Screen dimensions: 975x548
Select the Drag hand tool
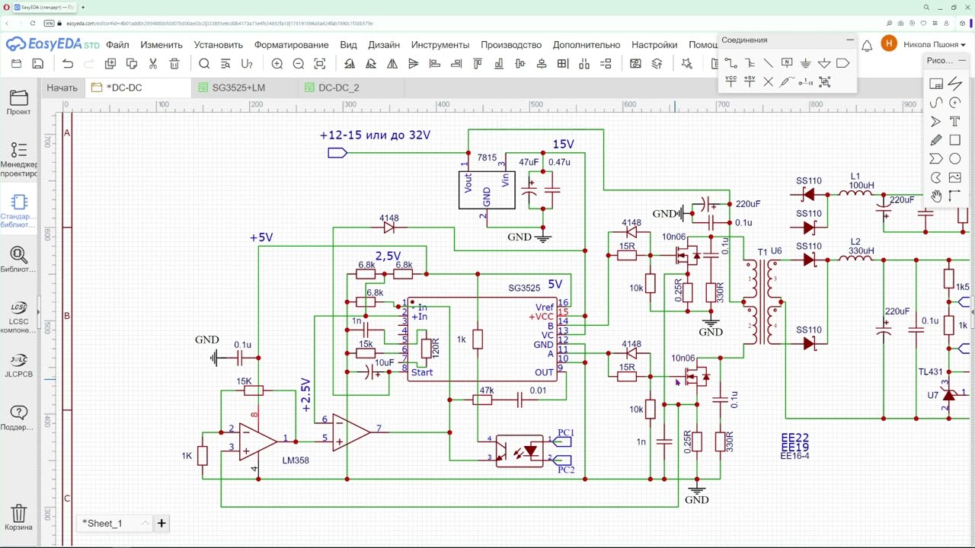coord(936,196)
